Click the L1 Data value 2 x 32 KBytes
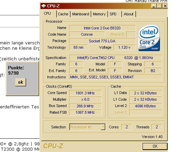The height and width of the screenshot is (152, 171). (x=145, y=93)
